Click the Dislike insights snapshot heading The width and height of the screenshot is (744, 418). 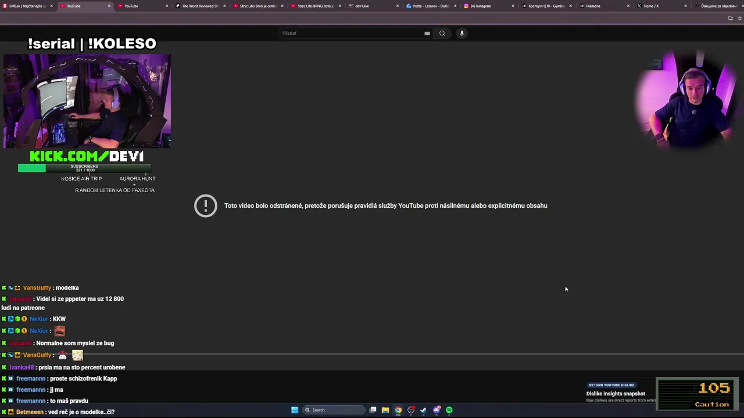[616, 394]
